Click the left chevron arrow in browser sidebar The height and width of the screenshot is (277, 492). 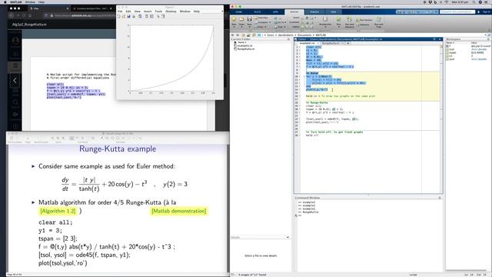pos(15,80)
